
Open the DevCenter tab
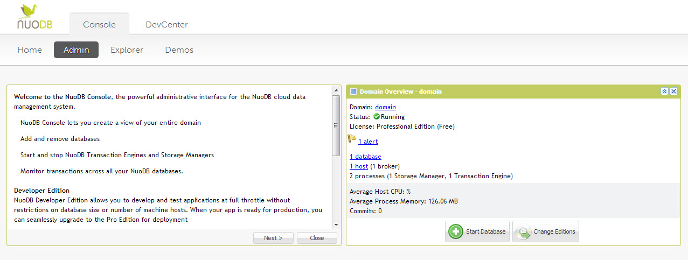coord(166,24)
